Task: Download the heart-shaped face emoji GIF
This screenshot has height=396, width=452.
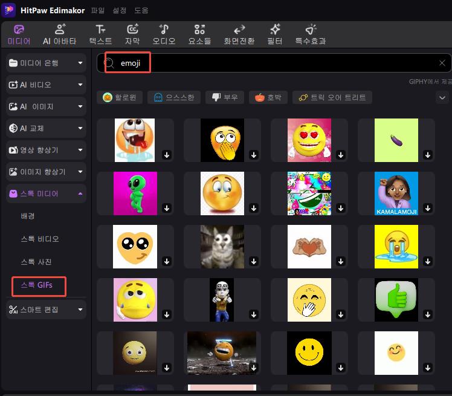Action: 167,261
